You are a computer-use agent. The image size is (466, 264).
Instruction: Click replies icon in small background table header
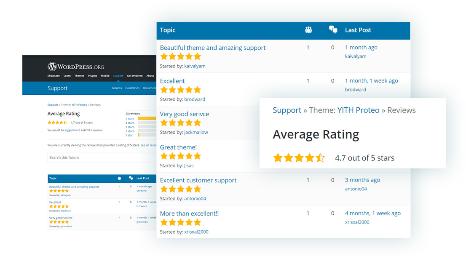pyautogui.click(x=131, y=178)
